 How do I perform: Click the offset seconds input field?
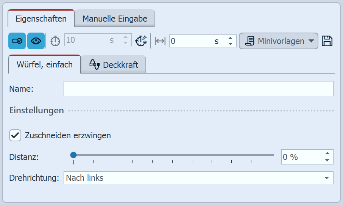[191, 41]
